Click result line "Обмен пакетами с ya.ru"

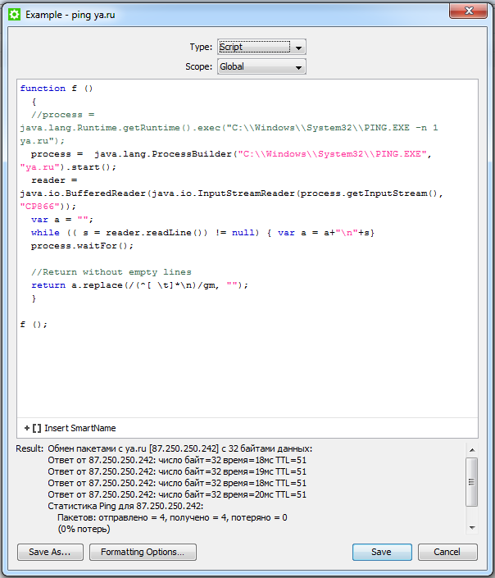pyautogui.click(x=179, y=448)
